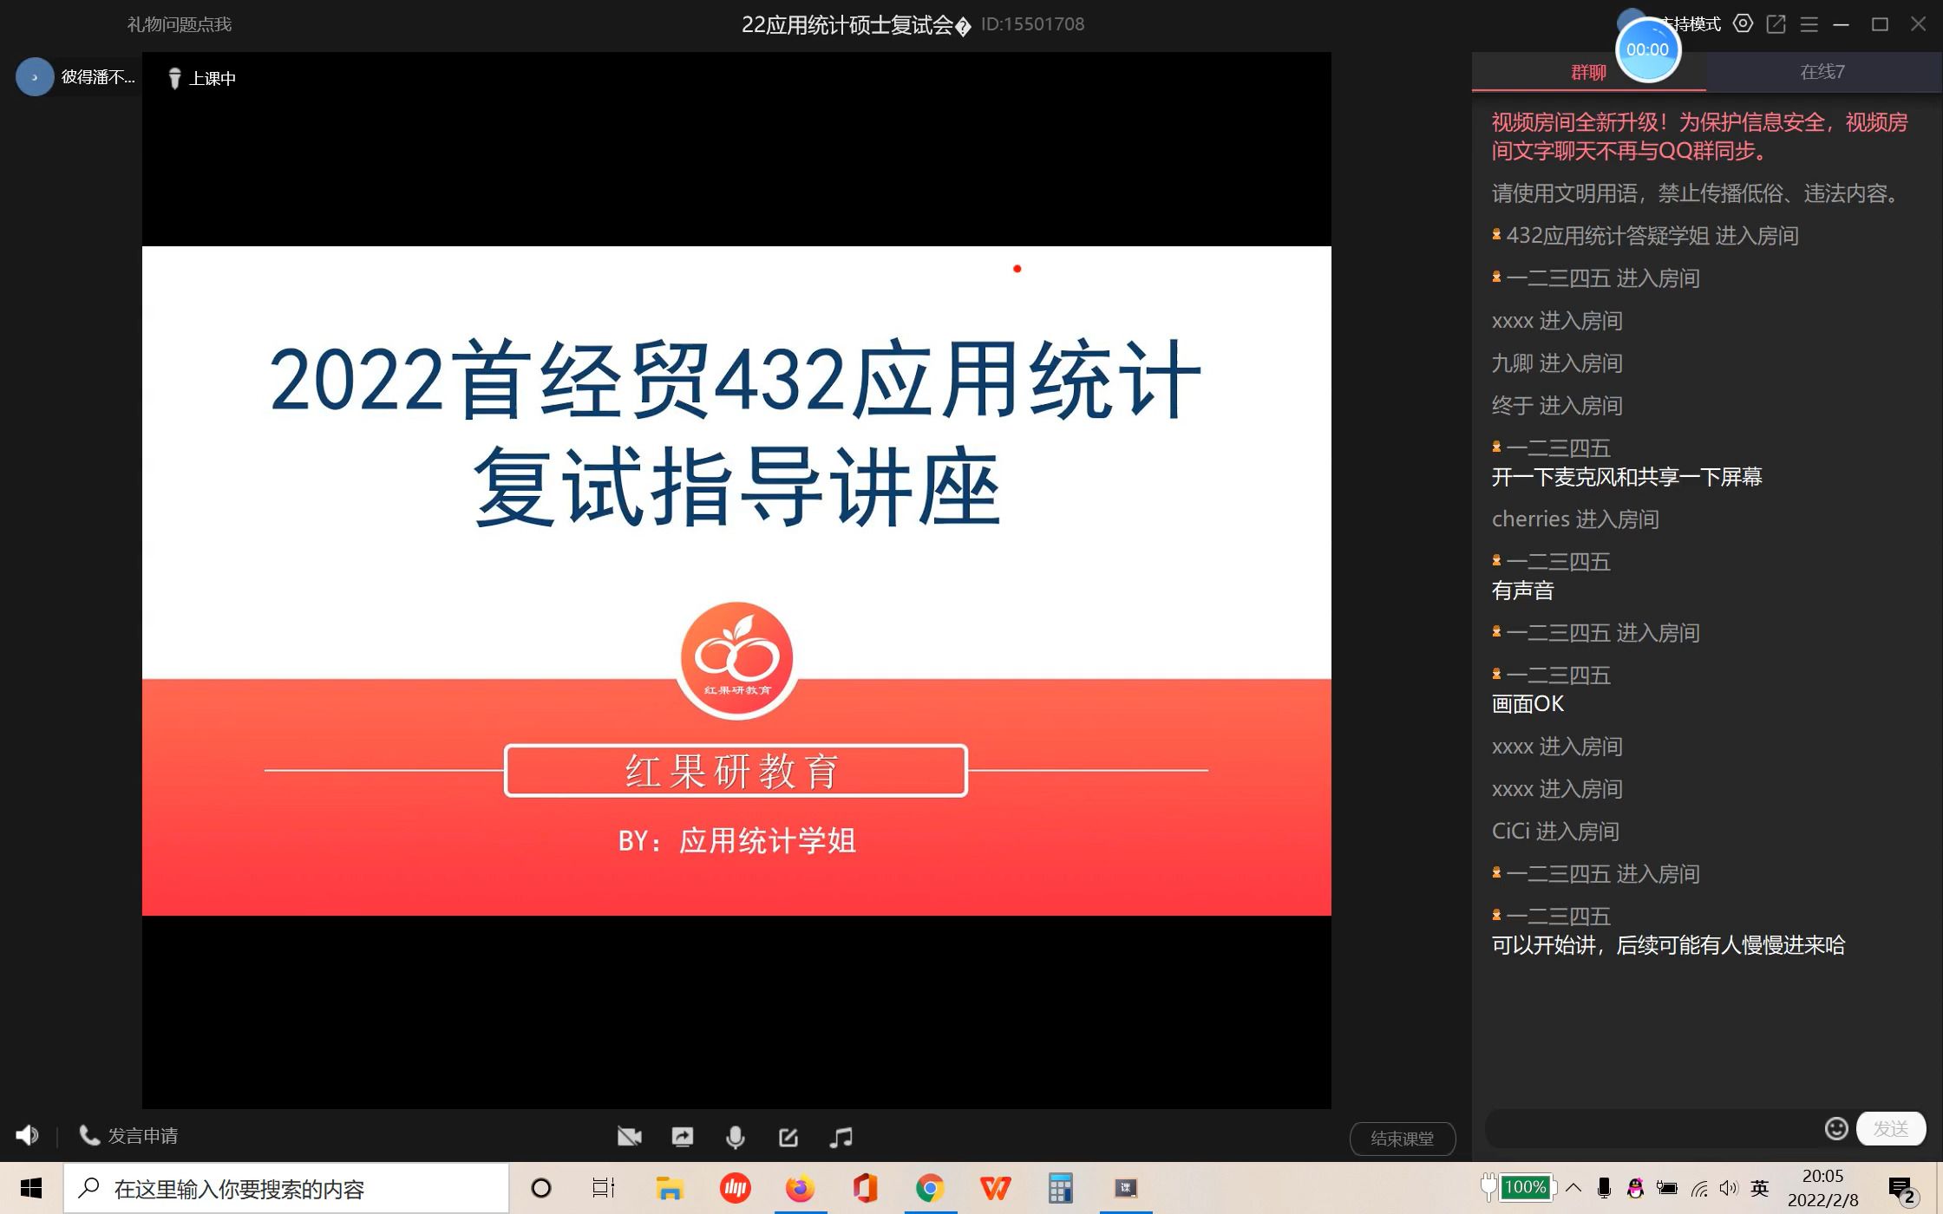
Task: Mute the microphone in the classroom toolbar
Action: pos(736,1137)
